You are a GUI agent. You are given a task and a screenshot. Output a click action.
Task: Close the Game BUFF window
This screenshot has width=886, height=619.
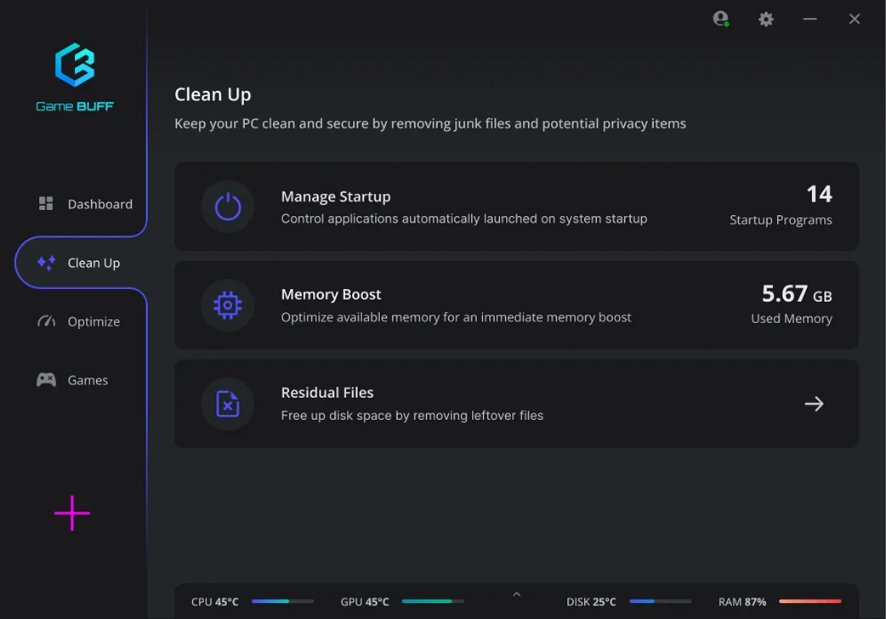tap(855, 19)
